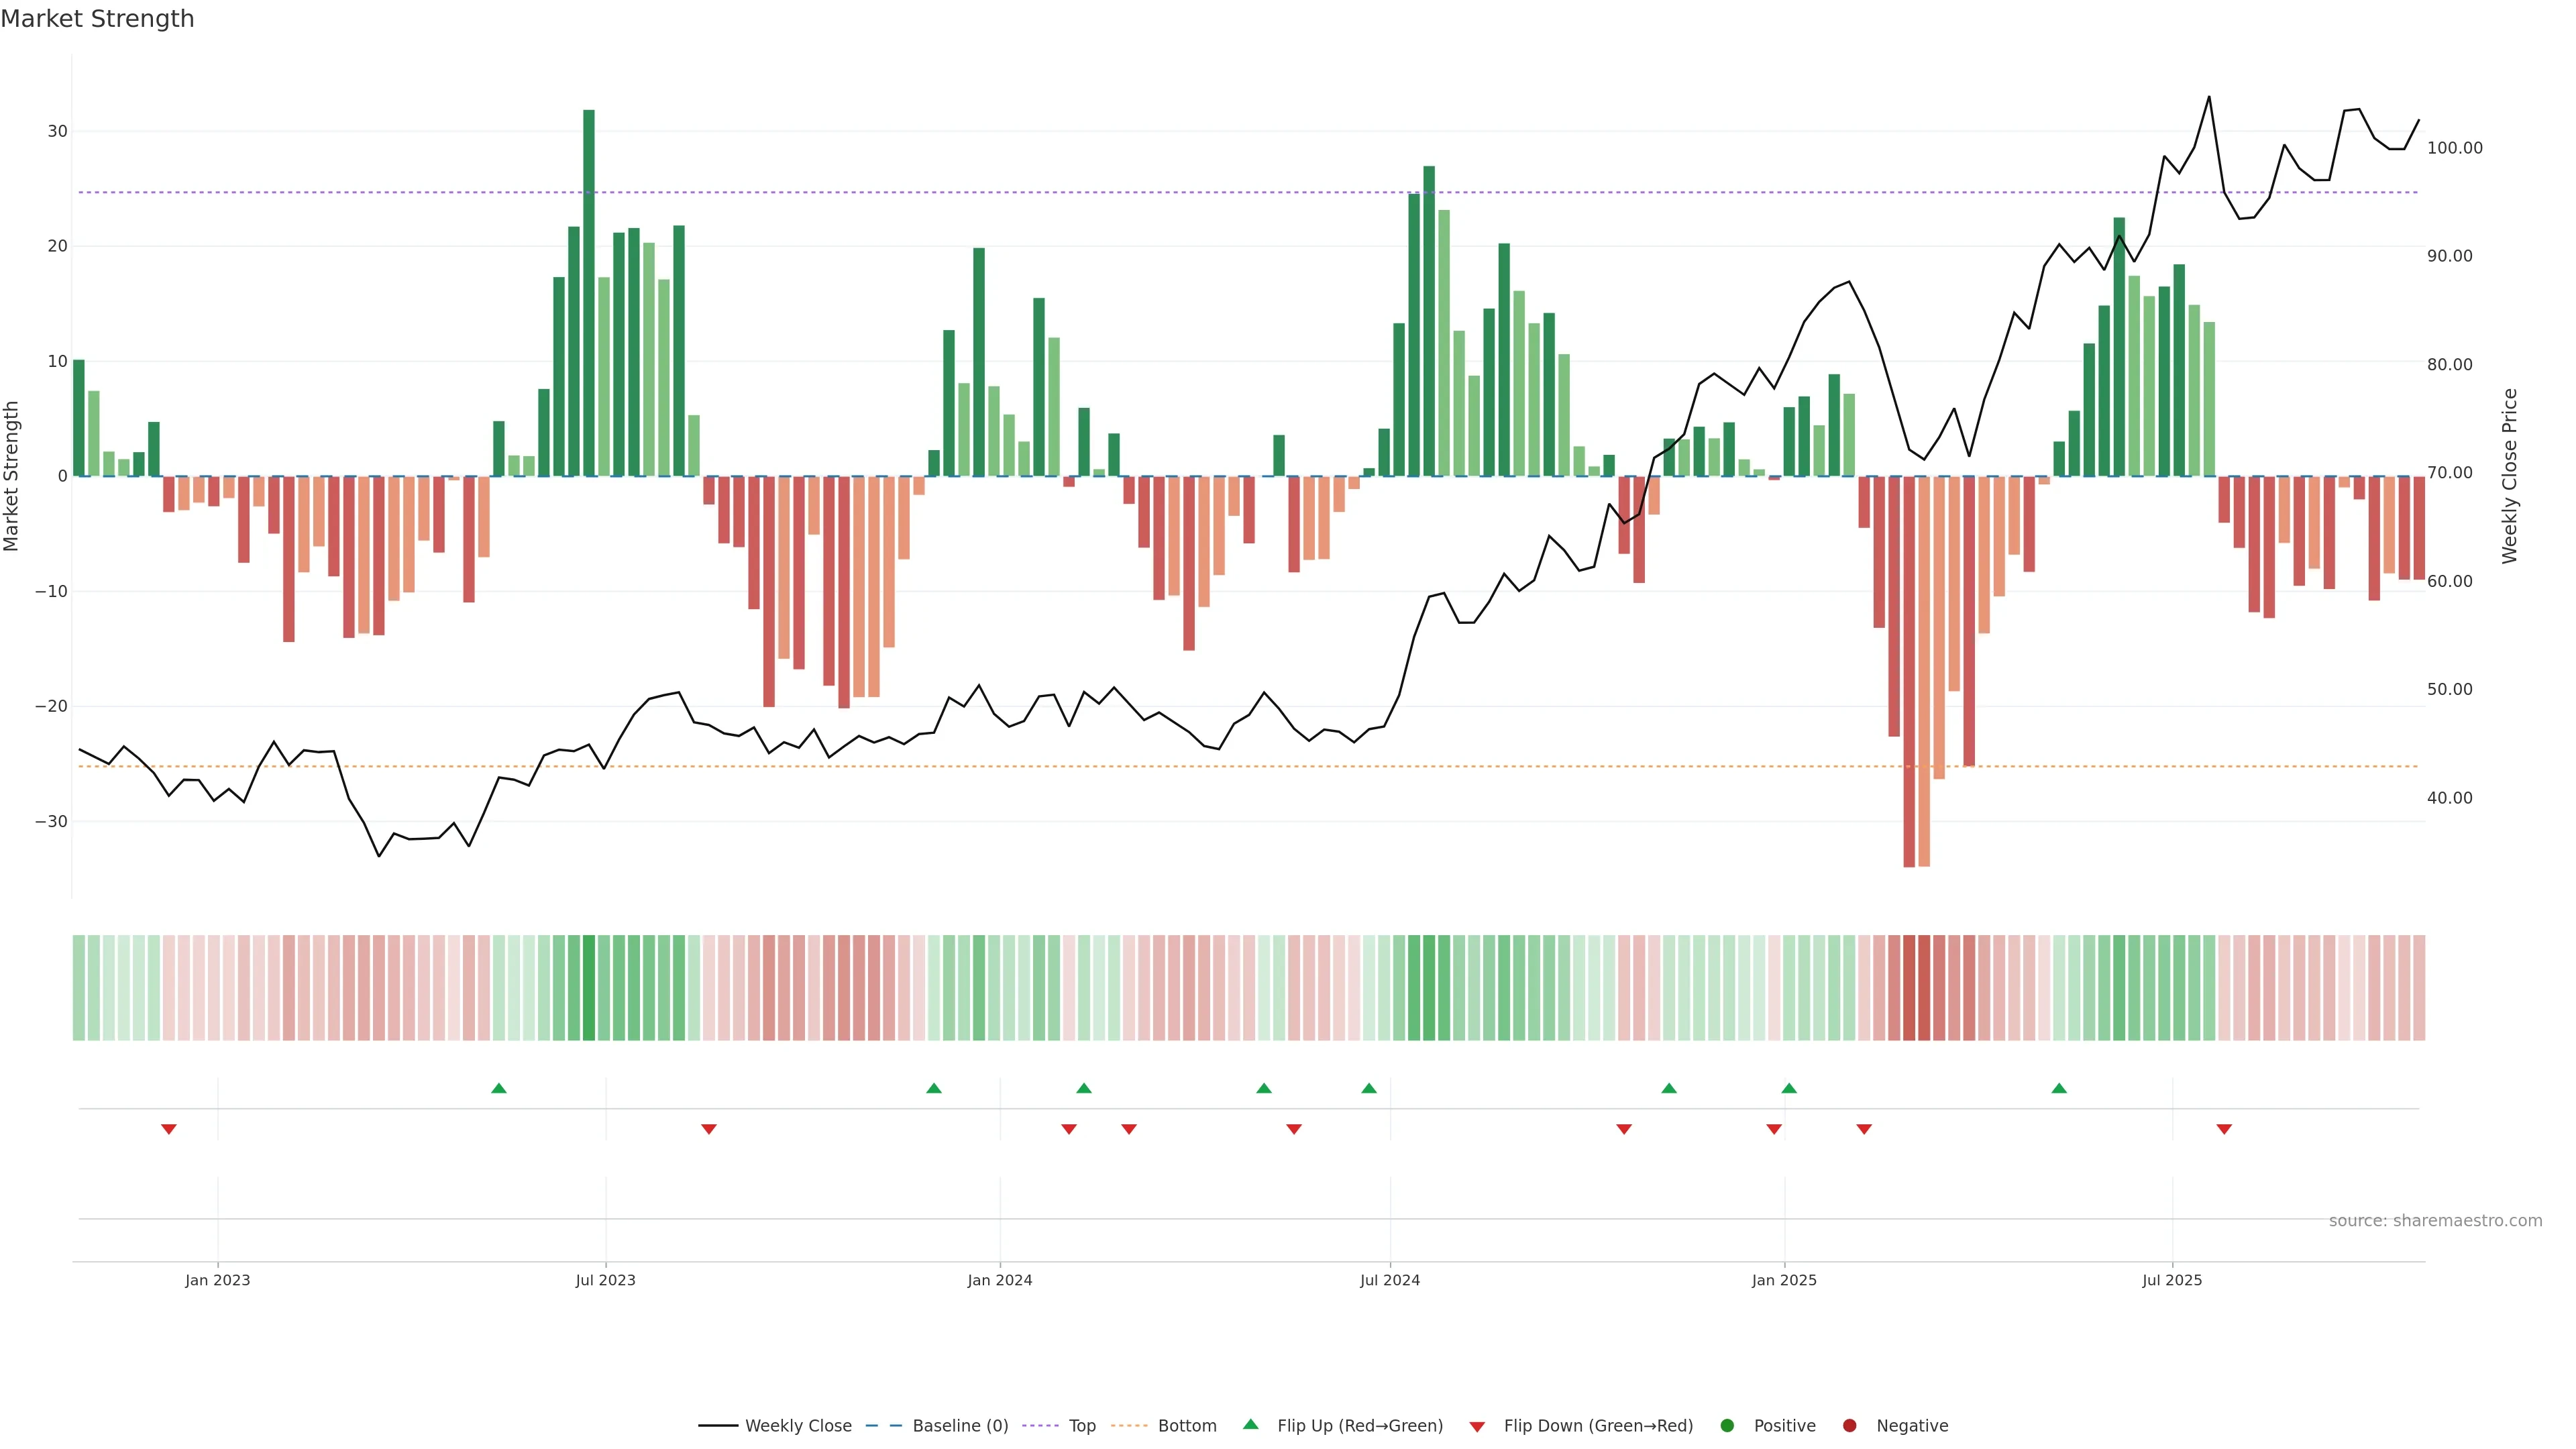Click flip-down marker just after Jul 2025

click(x=2224, y=1129)
